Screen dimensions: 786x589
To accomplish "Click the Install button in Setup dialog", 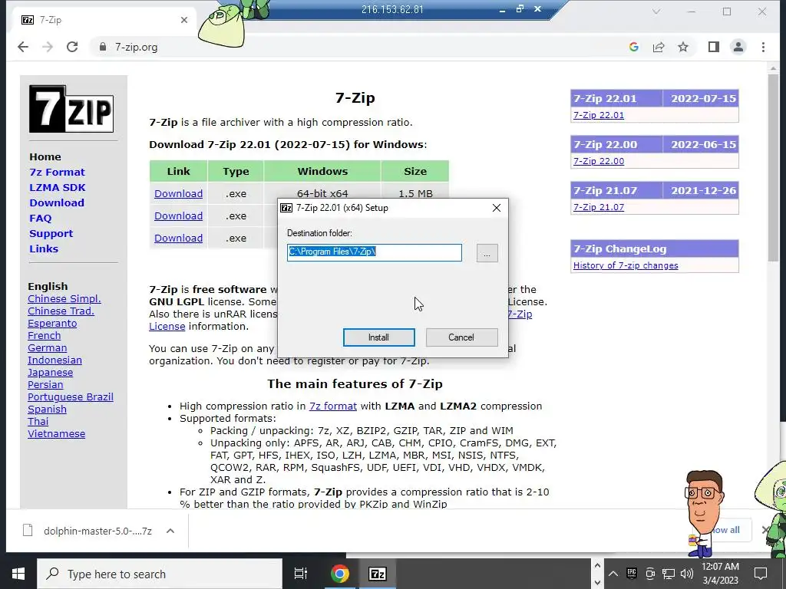I will [x=378, y=337].
